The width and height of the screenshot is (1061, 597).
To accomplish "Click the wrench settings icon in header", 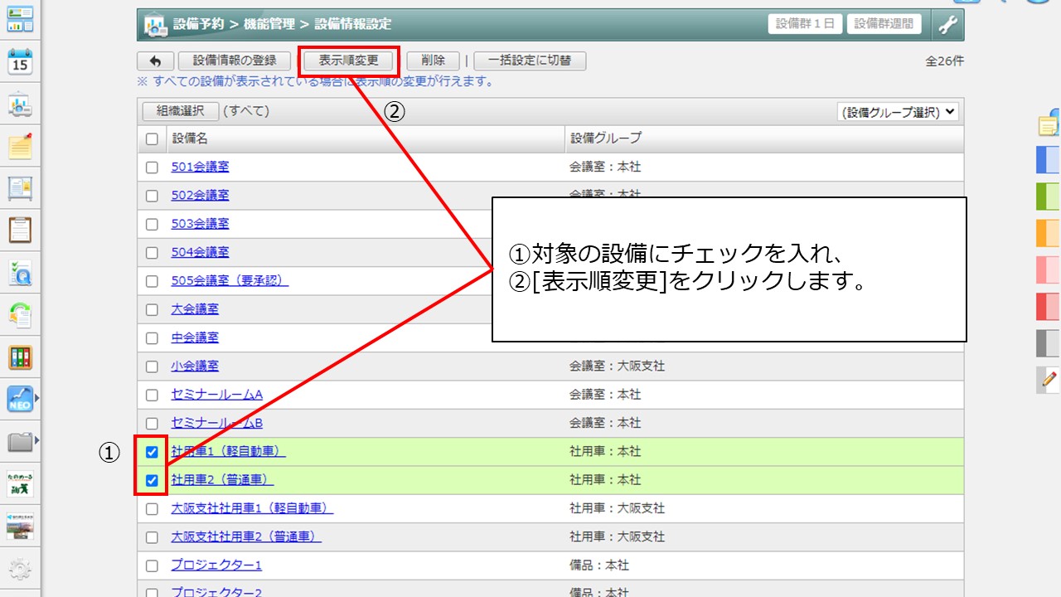I will (947, 24).
